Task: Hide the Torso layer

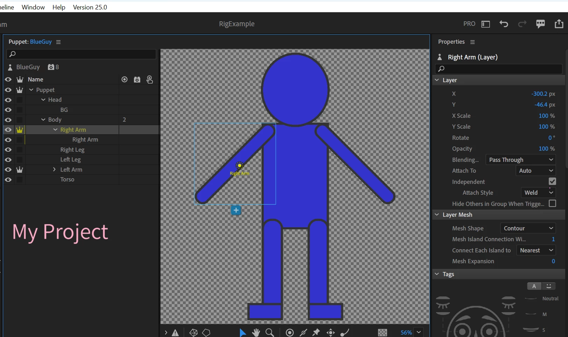Action: pyautogui.click(x=8, y=180)
